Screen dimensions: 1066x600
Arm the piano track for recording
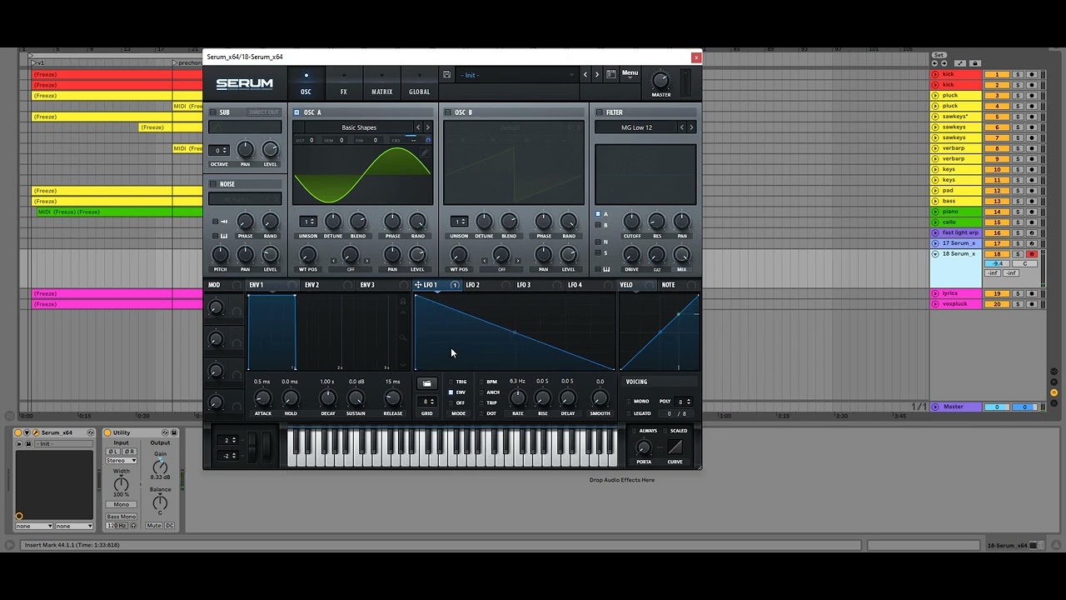[x=1032, y=212]
